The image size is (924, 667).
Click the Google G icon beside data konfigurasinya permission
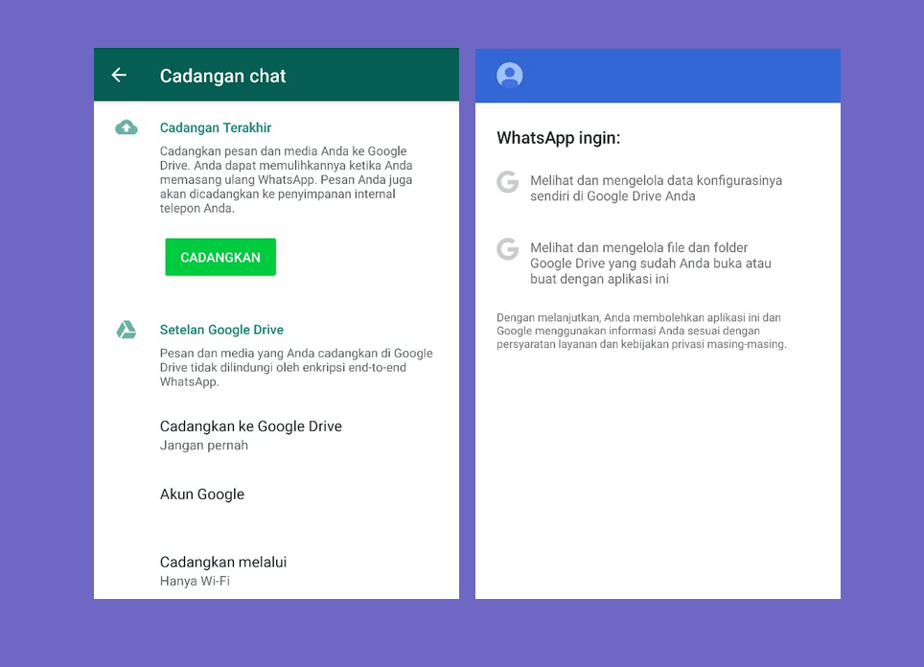(507, 182)
